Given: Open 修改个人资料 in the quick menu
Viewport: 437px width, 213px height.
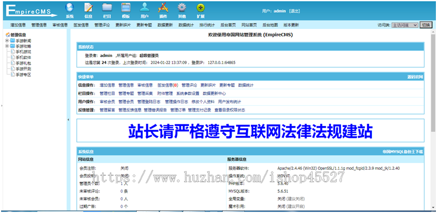Looking at the screenshot, I should coord(203,102).
